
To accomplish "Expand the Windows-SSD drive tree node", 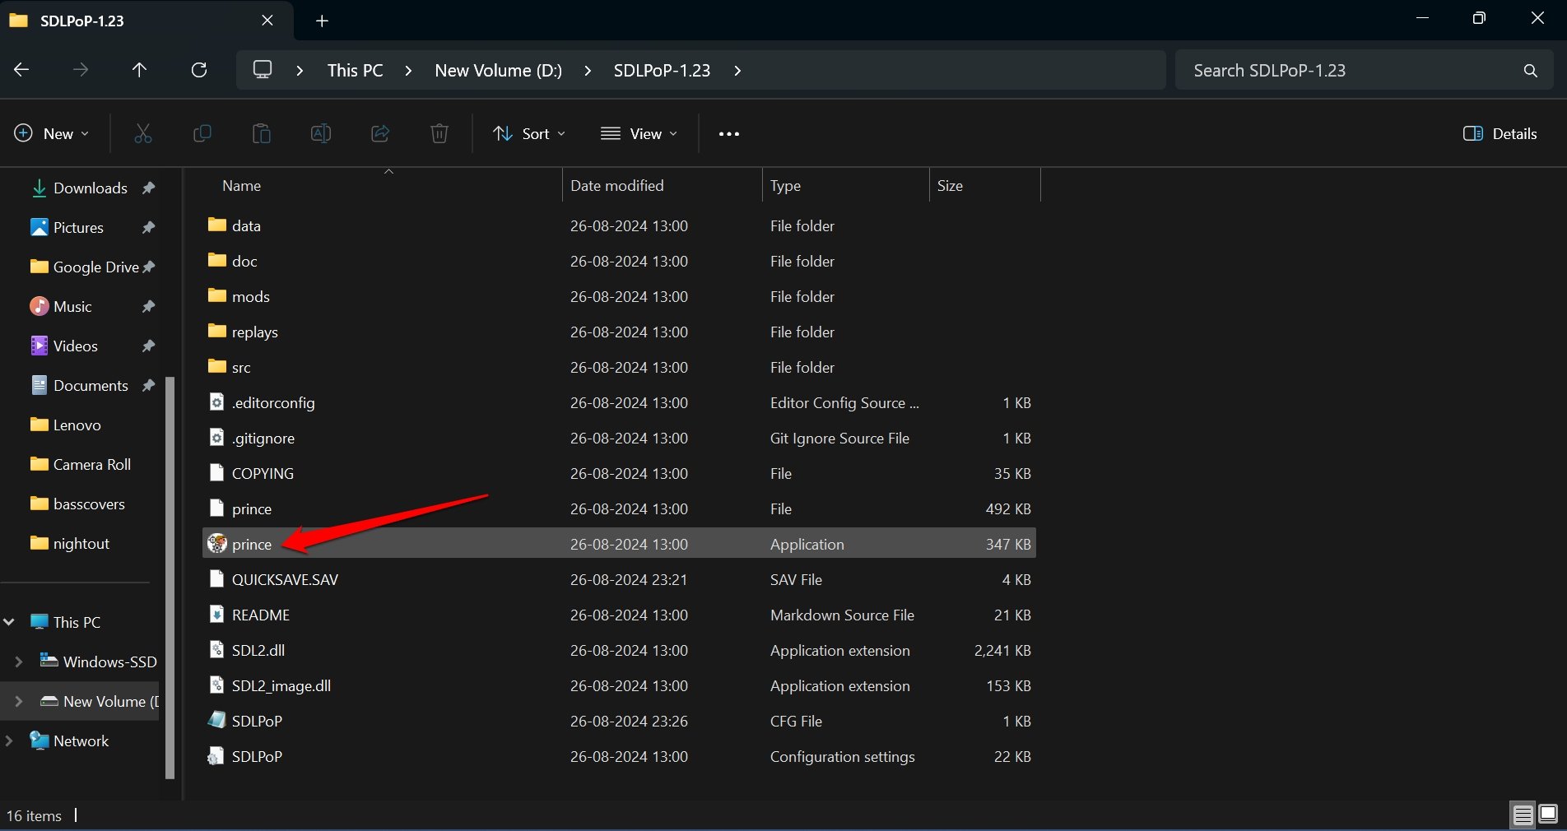I will point(19,662).
